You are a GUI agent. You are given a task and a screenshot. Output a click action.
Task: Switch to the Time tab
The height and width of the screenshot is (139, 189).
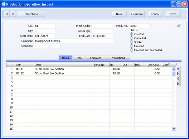[79, 58]
